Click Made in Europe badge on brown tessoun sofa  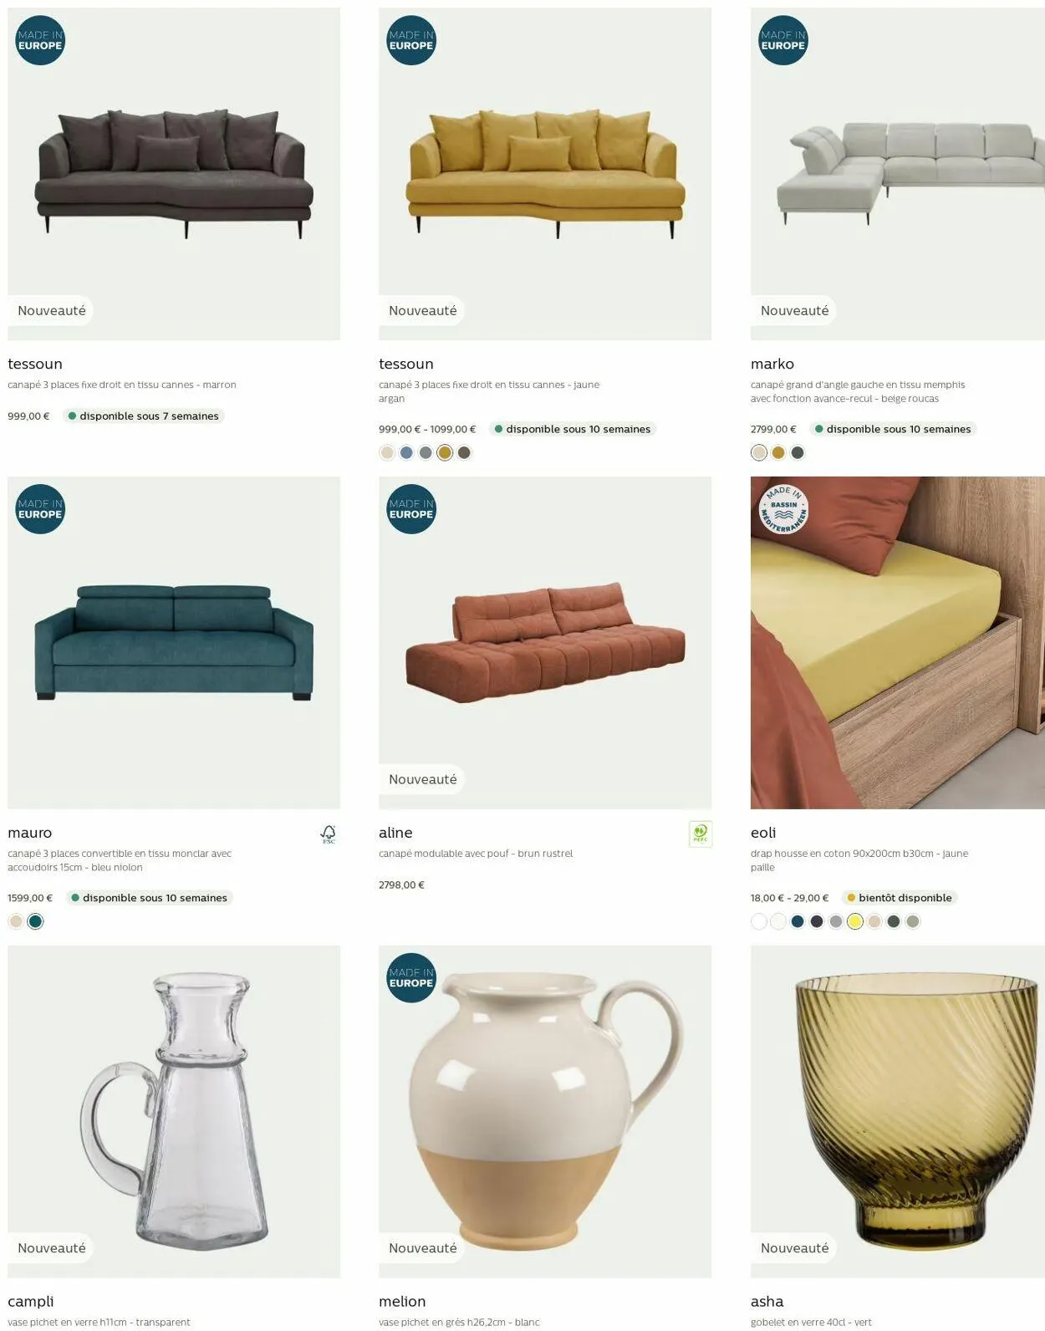click(x=40, y=40)
